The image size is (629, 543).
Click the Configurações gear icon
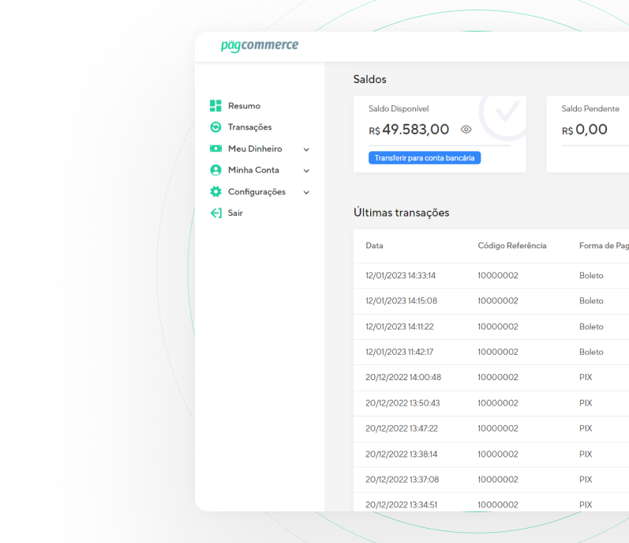pos(215,191)
